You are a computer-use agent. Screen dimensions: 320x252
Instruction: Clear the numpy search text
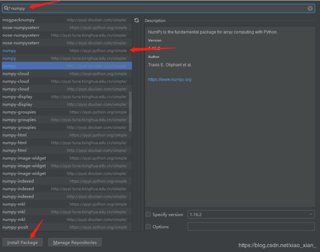click(310, 8)
